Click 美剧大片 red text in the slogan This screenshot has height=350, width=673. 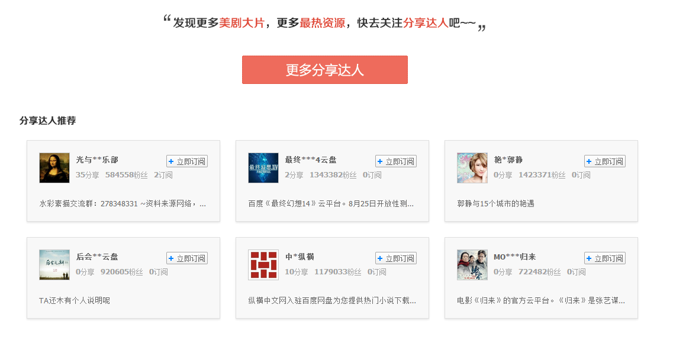tap(241, 22)
